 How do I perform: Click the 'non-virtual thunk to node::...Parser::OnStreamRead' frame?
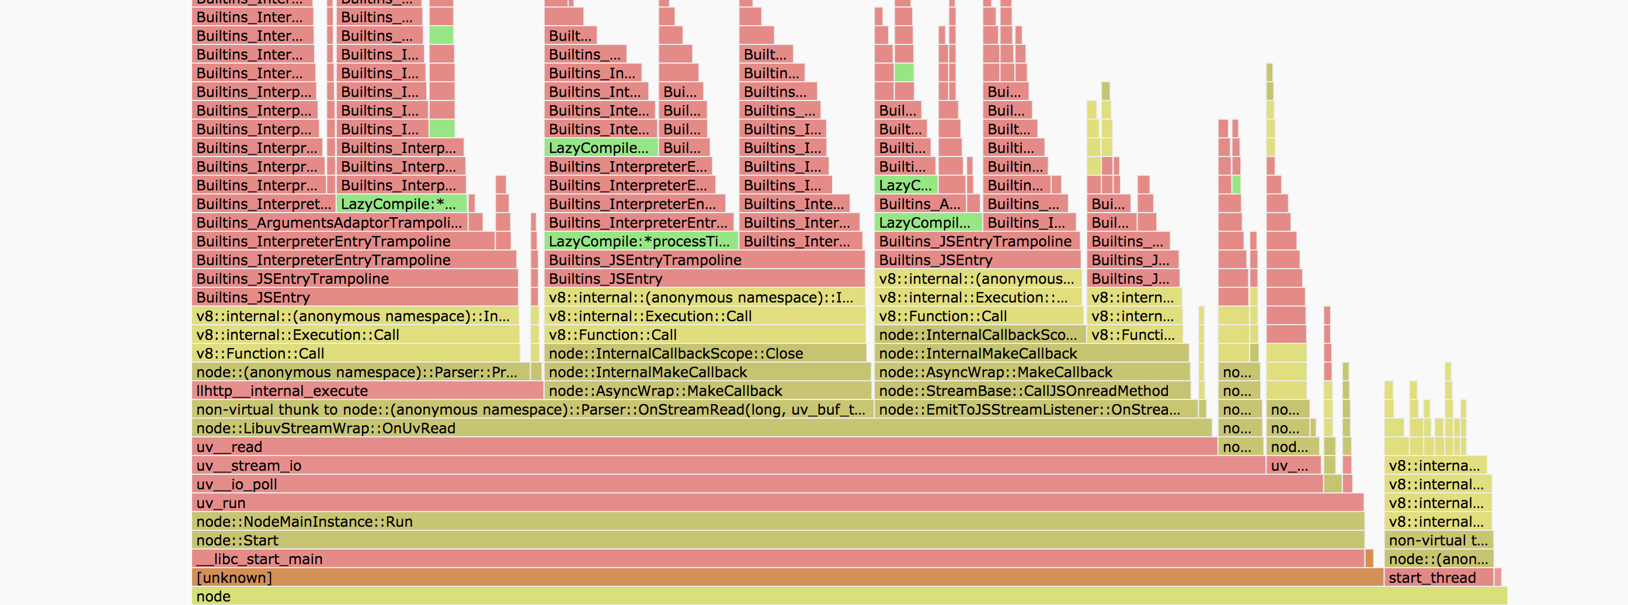pyautogui.click(x=531, y=409)
